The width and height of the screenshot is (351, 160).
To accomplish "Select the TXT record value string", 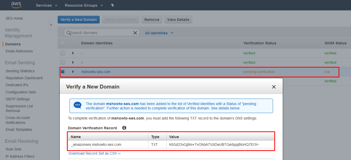I will 214,145.
